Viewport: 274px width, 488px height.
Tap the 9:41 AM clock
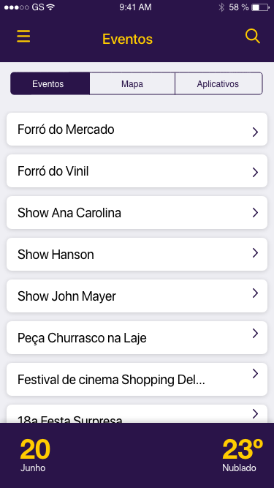pyautogui.click(x=135, y=7)
